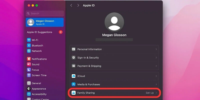Click the Personal Information card icon
200x100 pixels.
tap(73, 49)
